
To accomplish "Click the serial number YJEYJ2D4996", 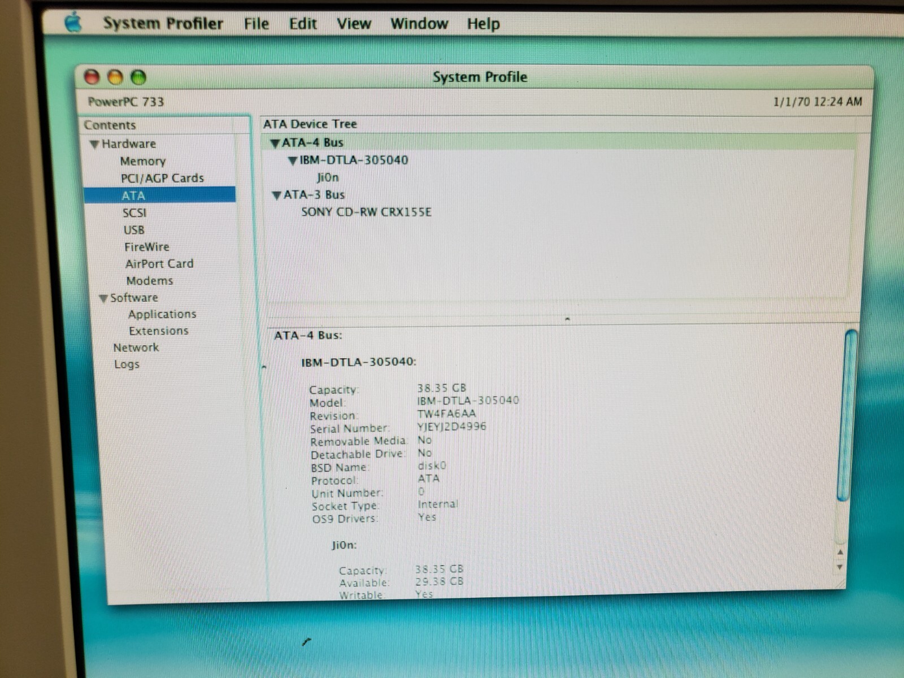I will (451, 426).
